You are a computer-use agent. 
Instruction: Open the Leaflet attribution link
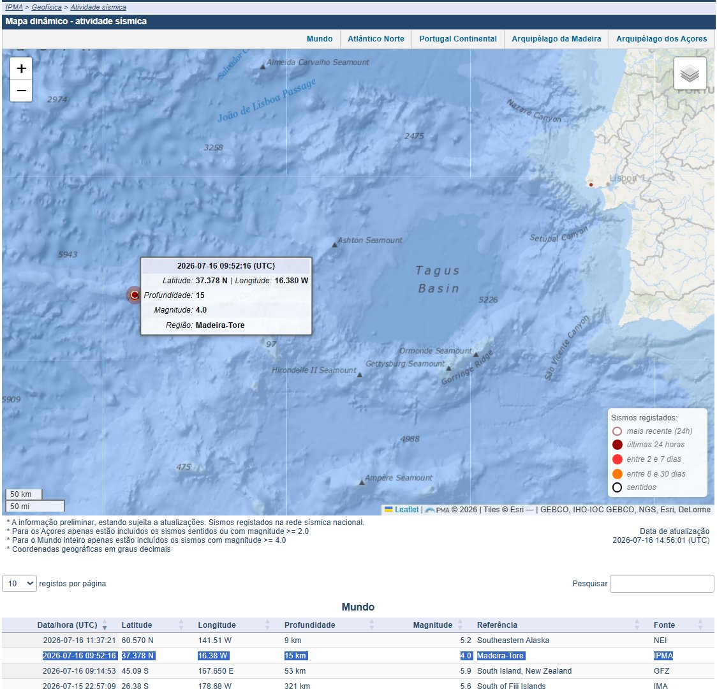[406, 509]
